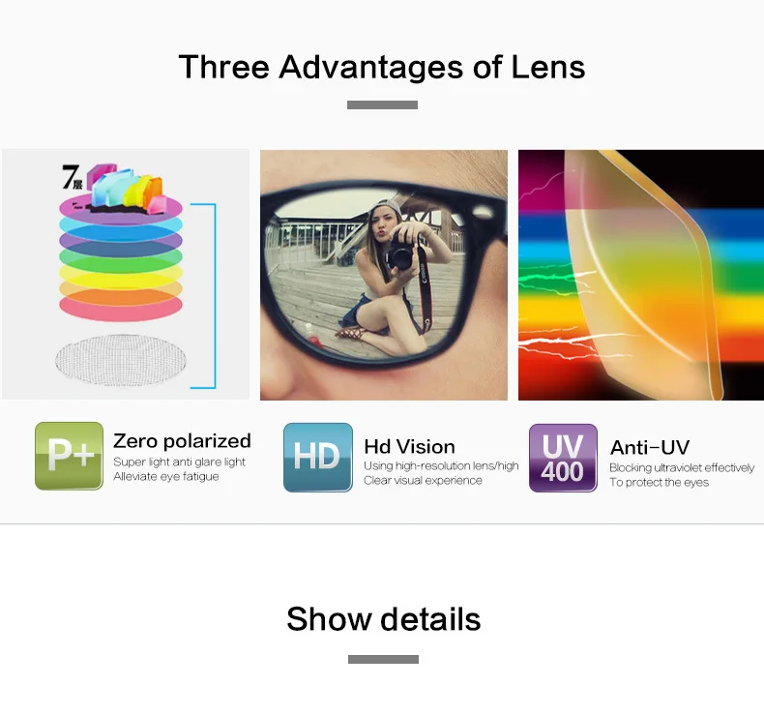
Task: Click the purple UV 400 icon
Action: point(563,459)
